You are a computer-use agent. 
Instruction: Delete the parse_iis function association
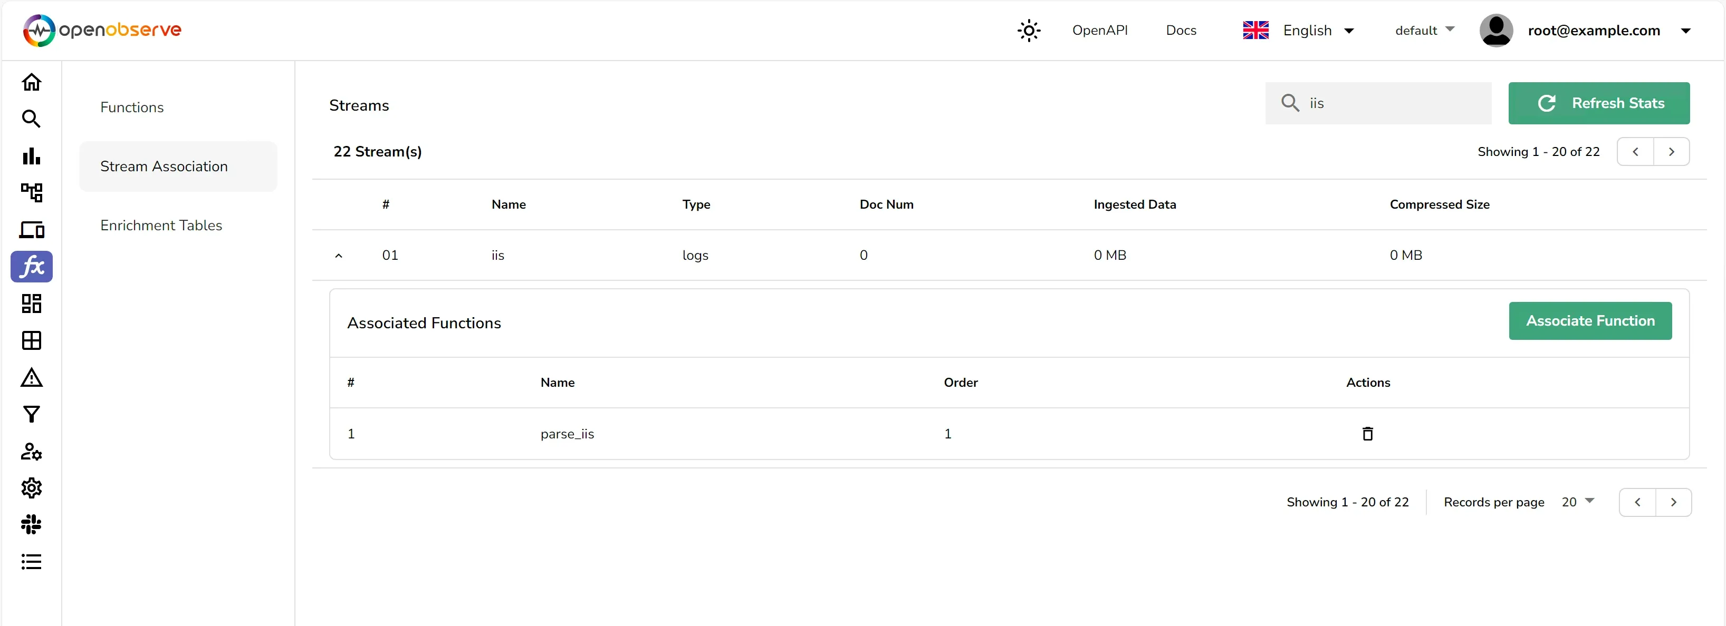[x=1367, y=434]
